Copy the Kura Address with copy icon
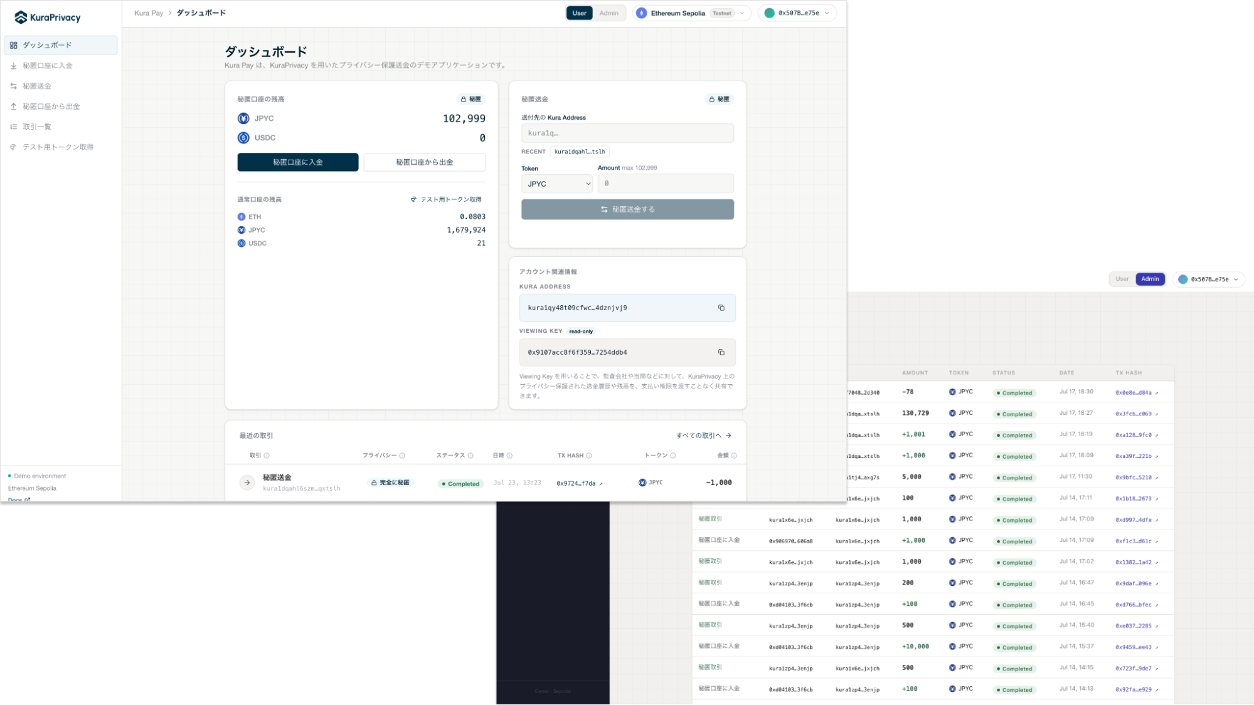The width and height of the screenshot is (1254, 705). point(721,308)
